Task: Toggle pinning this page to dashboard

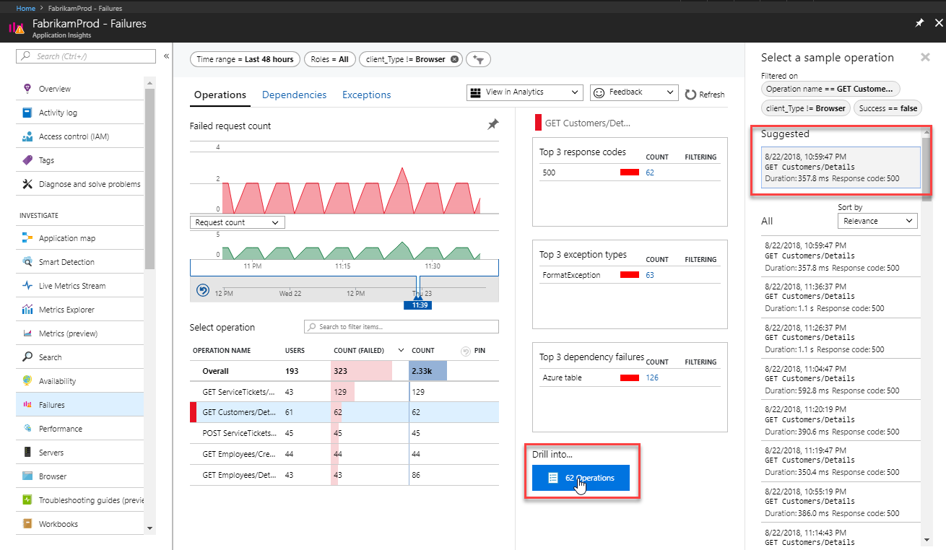Action: coord(919,22)
